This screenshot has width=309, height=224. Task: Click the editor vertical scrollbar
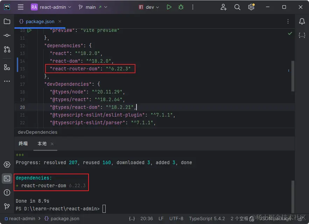pos(293,76)
